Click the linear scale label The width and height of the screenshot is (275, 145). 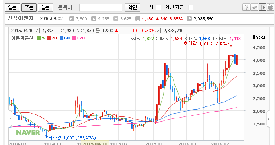click(x=259, y=37)
